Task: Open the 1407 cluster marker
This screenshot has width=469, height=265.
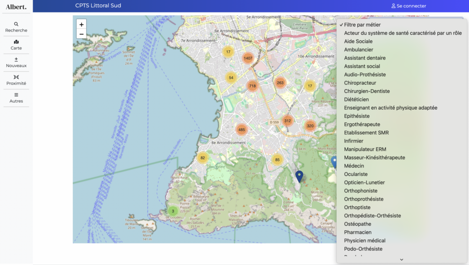Action: pyautogui.click(x=248, y=58)
